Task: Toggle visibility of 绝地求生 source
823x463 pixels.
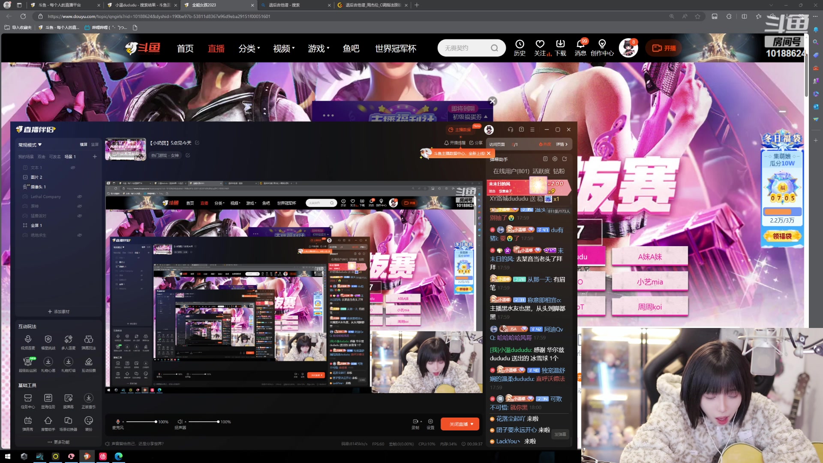Action: [x=79, y=235]
